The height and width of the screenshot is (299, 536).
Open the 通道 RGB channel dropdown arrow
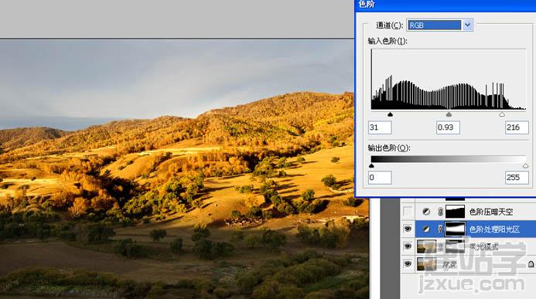(x=467, y=25)
